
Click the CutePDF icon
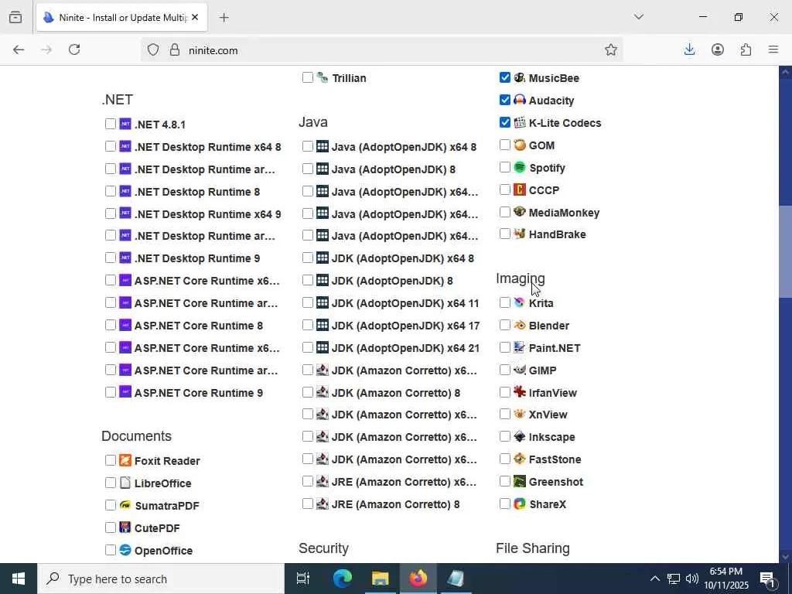pyautogui.click(x=125, y=527)
